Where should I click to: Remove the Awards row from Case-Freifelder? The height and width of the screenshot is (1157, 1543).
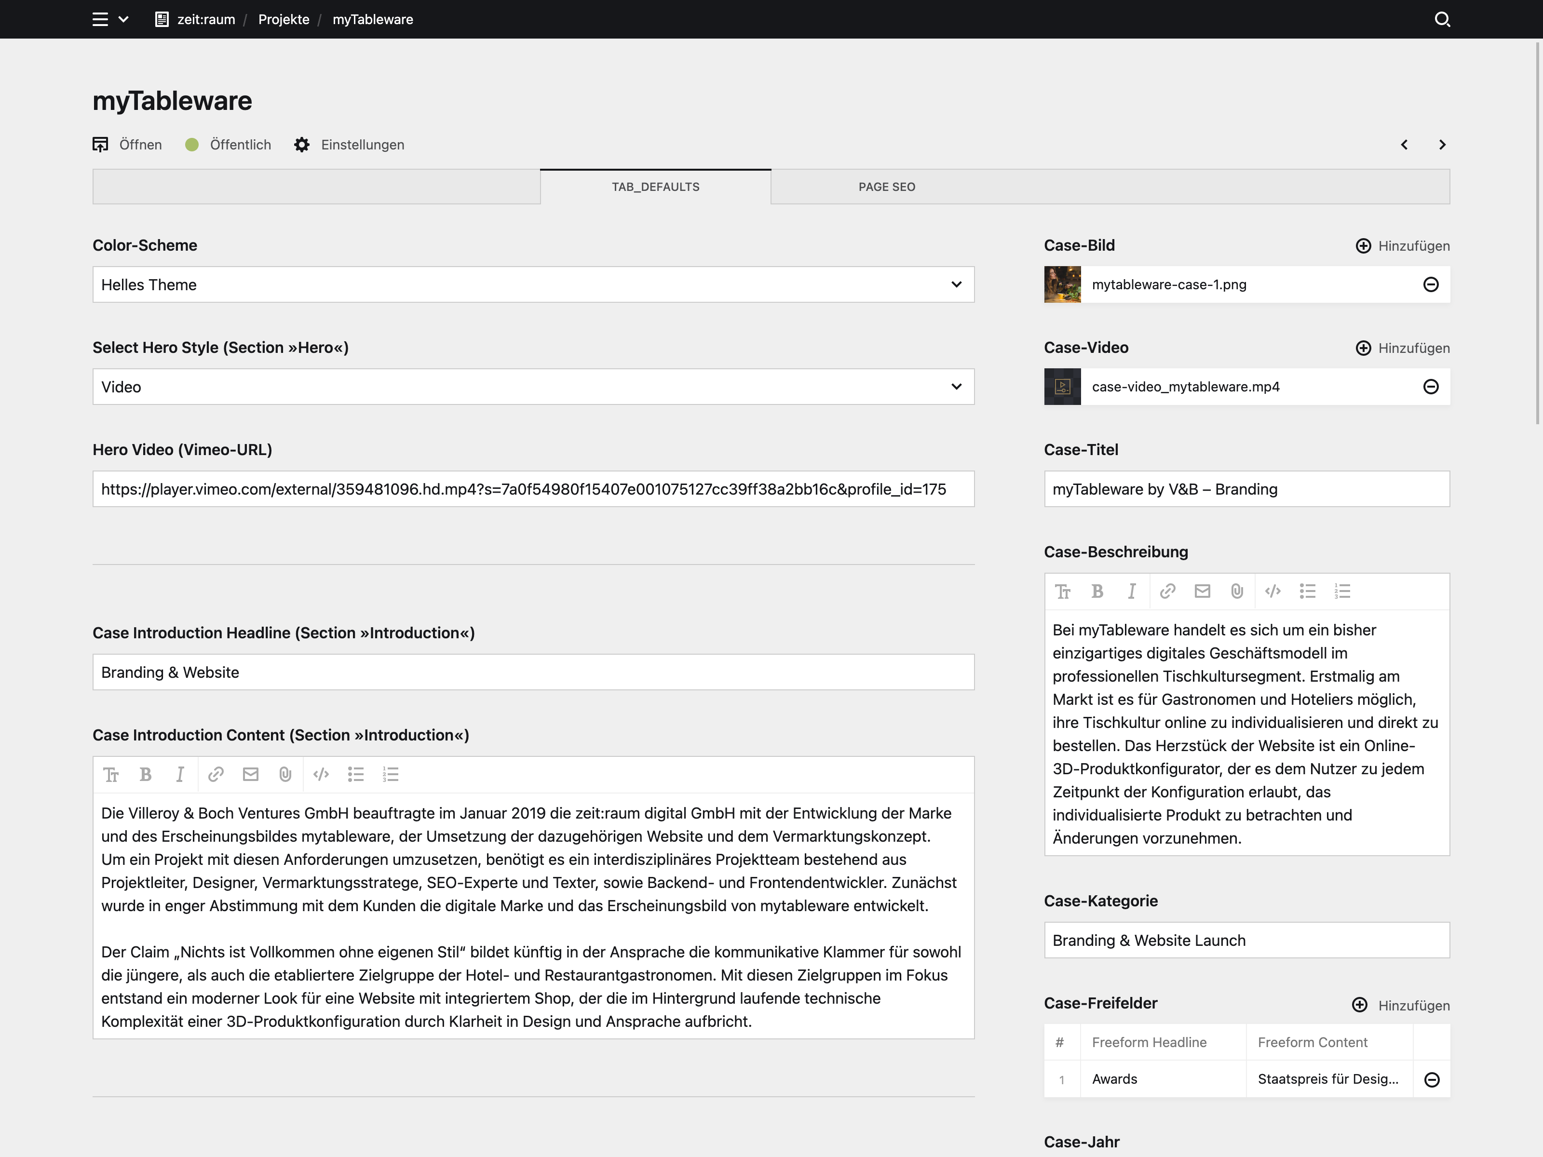pos(1432,1079)
